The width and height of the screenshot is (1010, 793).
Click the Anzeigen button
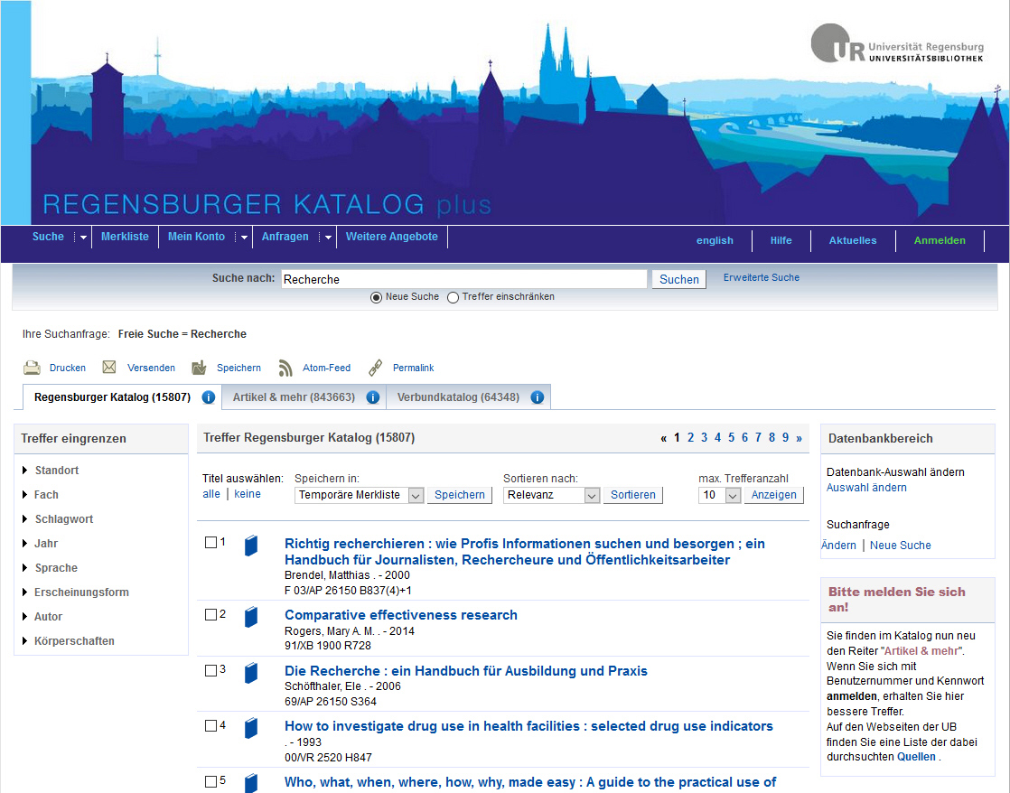tap(773, 495)
